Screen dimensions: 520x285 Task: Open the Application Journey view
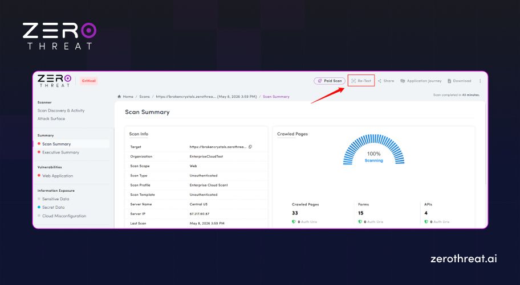[x=421, y=81]
